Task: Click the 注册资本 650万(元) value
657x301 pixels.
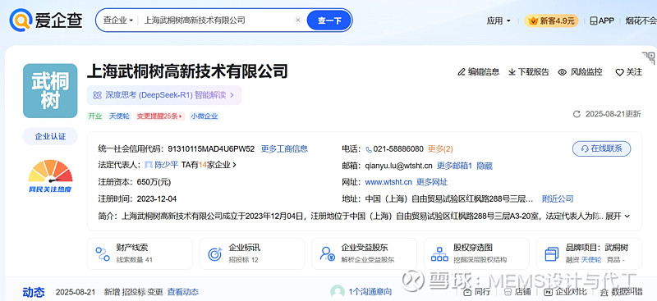Action: click(154, 182)
